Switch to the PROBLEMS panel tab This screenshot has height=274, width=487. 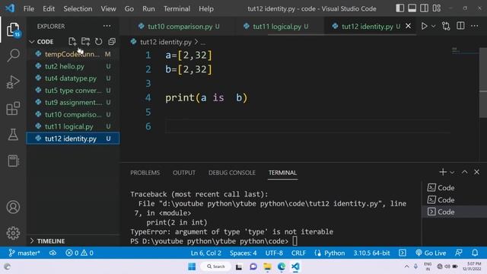145,173
